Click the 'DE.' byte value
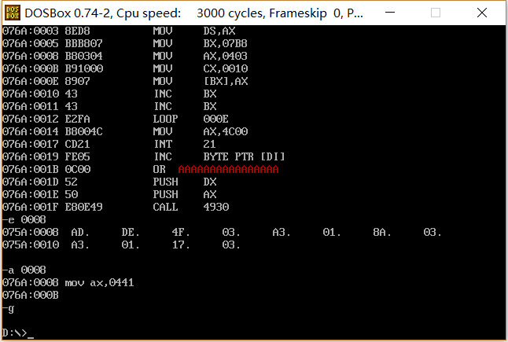This screenshot has width=508, height=342. coord(131,233)
